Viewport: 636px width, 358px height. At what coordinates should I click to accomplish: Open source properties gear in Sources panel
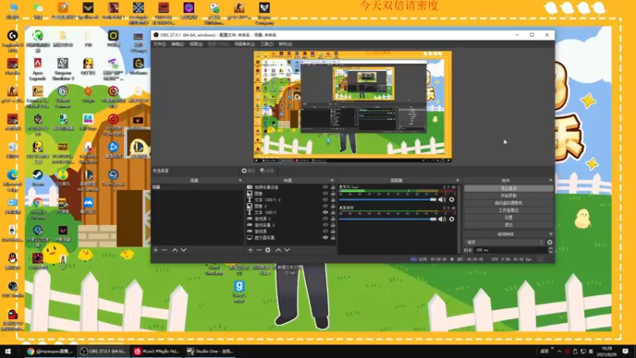268,250
